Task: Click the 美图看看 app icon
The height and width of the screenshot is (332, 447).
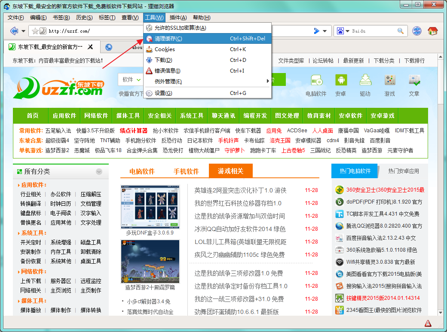Action: pyautogui.click(x=340, y=274)
